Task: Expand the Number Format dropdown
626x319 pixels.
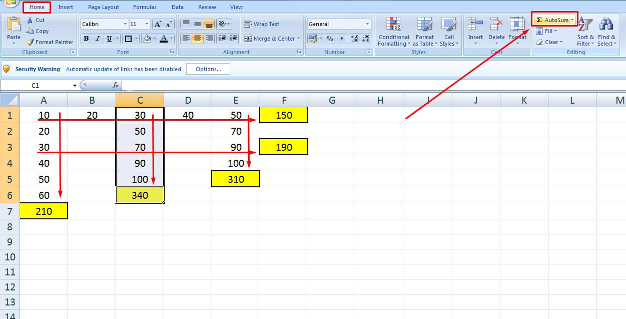Action: [x=366, y=24]
